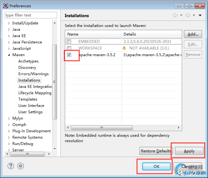Expand the JavaScript tree node
This screenshot has width=208, height=178.
tap(9, 49)
